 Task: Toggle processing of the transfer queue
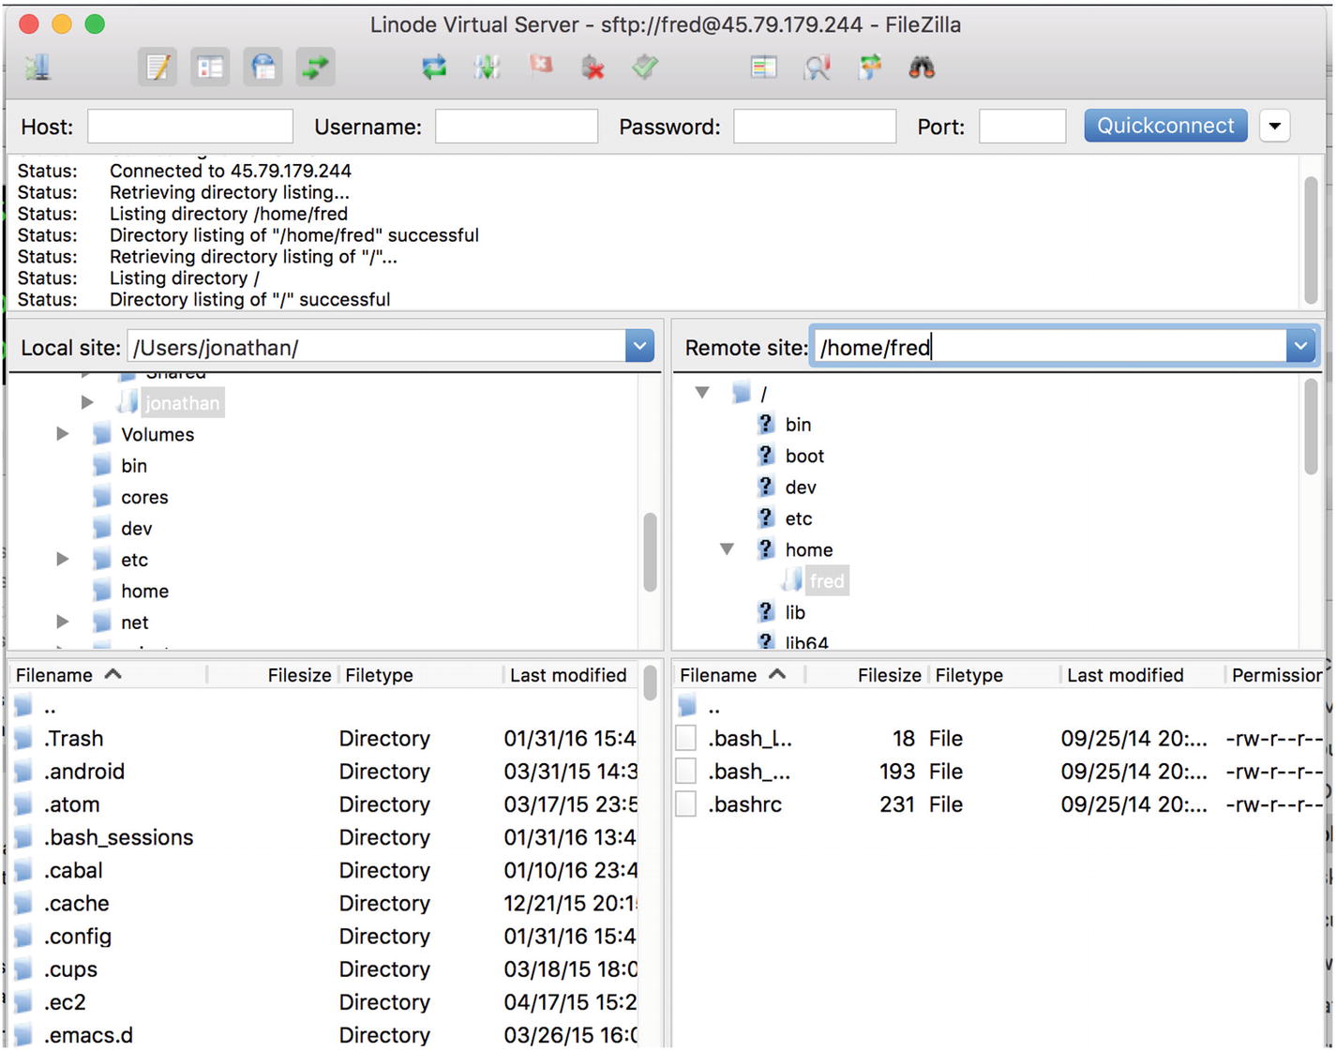pyautogui.click(x=487, y=68)
